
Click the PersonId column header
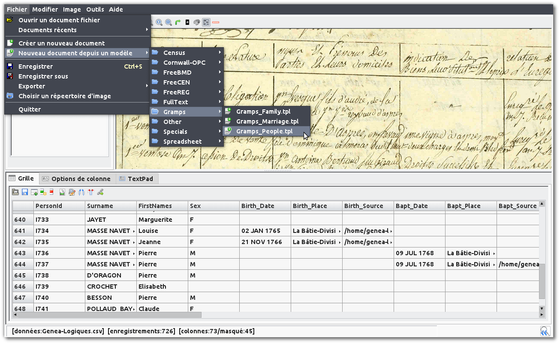coord(59,206)
